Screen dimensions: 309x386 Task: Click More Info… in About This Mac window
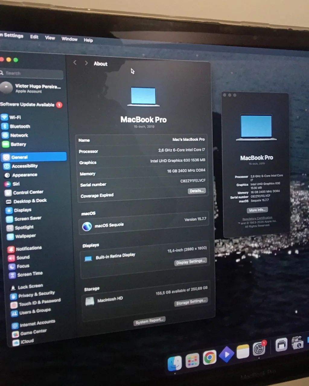pyautogui.click(x=257, y=210)
